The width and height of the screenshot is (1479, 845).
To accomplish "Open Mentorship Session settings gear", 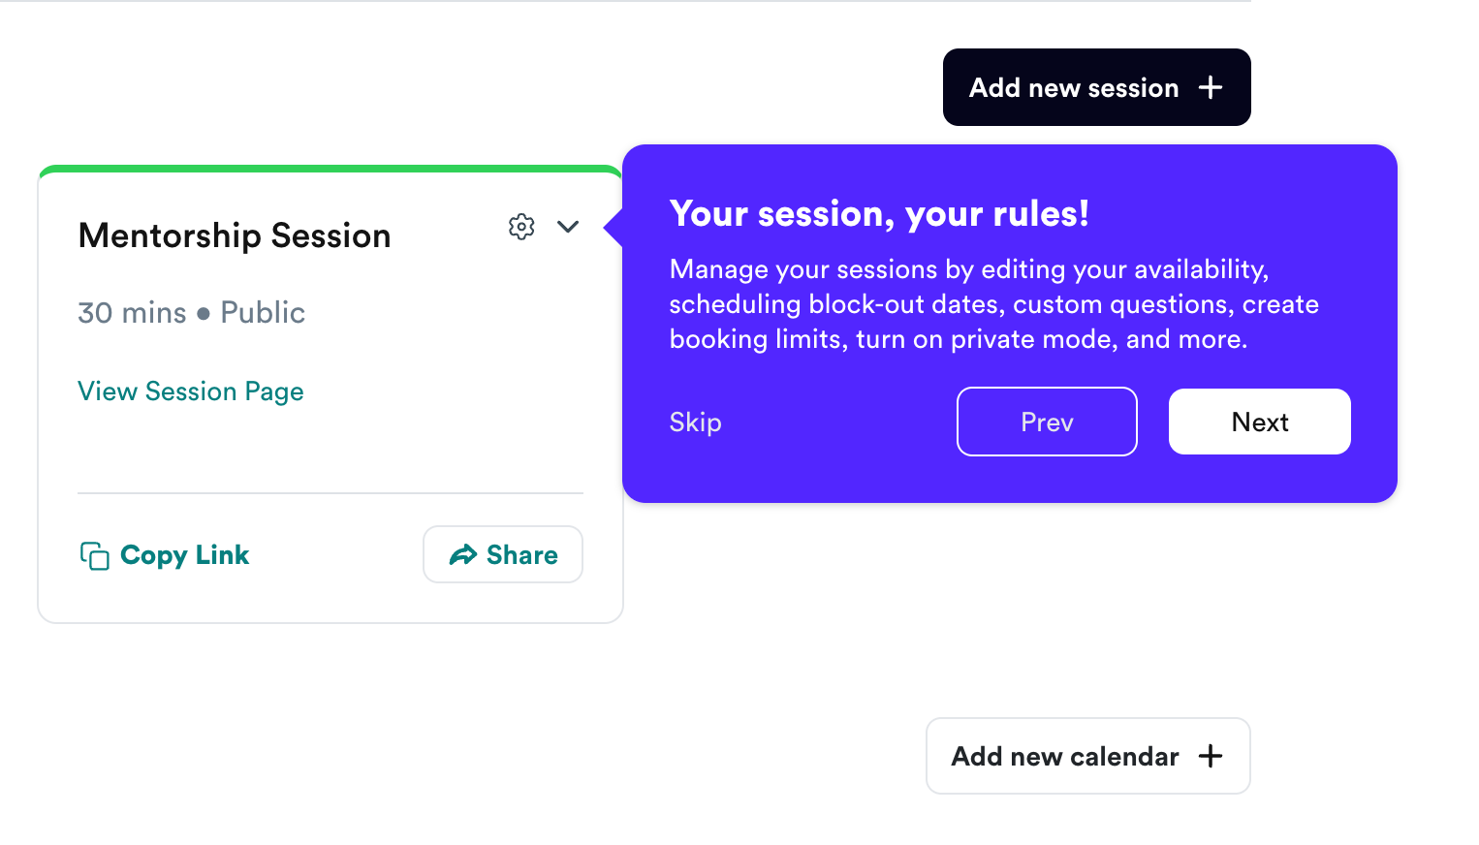I will pyautogui.click(x=521, y=227).
